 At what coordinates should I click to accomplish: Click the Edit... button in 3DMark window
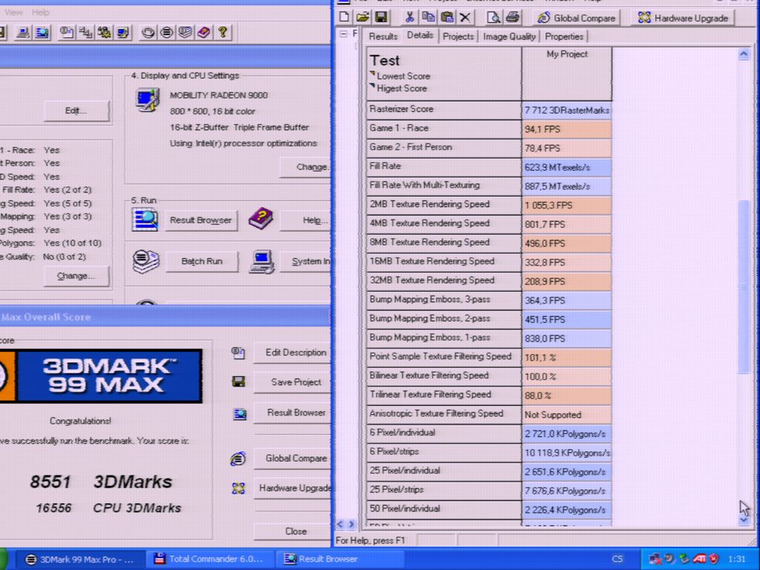76,111
